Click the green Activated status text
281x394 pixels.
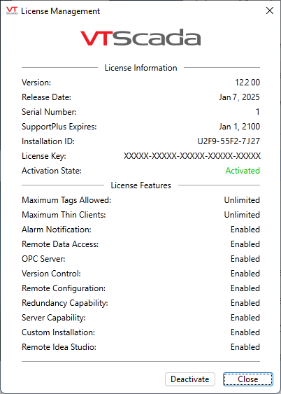pyautogui.click(x=243, y=171)
